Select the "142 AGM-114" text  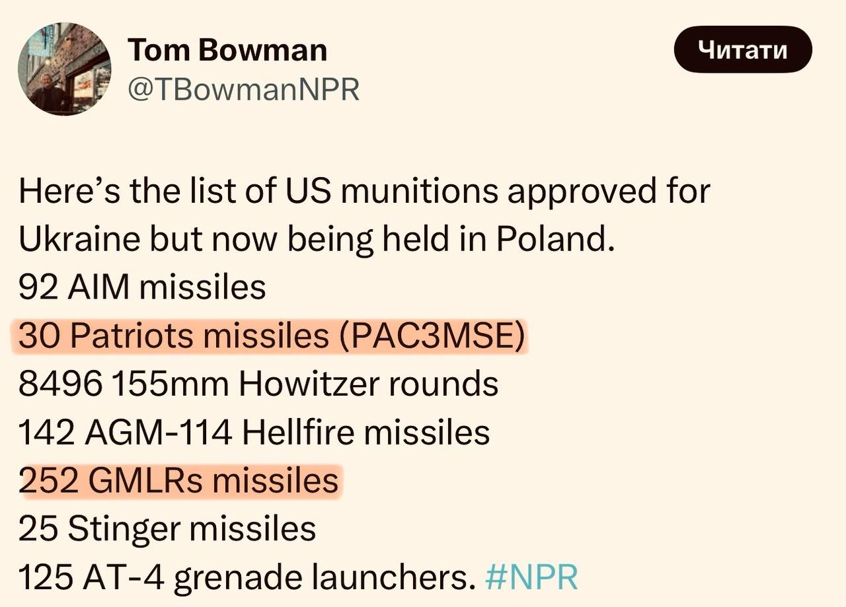[x=126, y=433]
